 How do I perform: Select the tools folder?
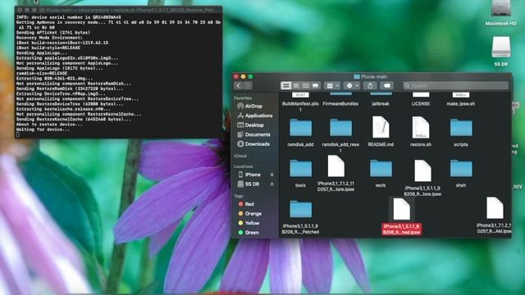(x=300, y=169)
